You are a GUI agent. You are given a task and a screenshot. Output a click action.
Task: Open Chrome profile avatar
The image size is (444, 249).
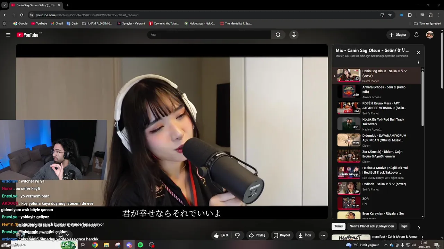click(430, 15)
